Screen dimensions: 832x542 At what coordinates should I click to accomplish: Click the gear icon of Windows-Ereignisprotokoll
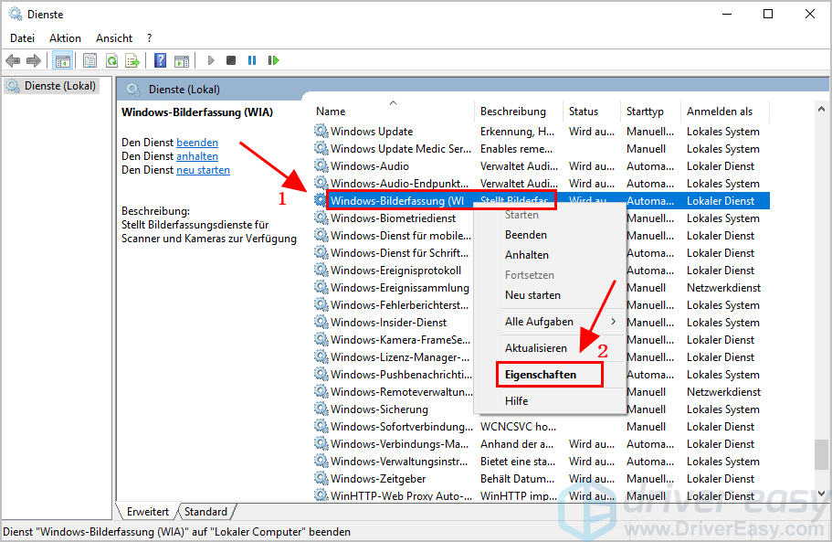click(321, 270)
